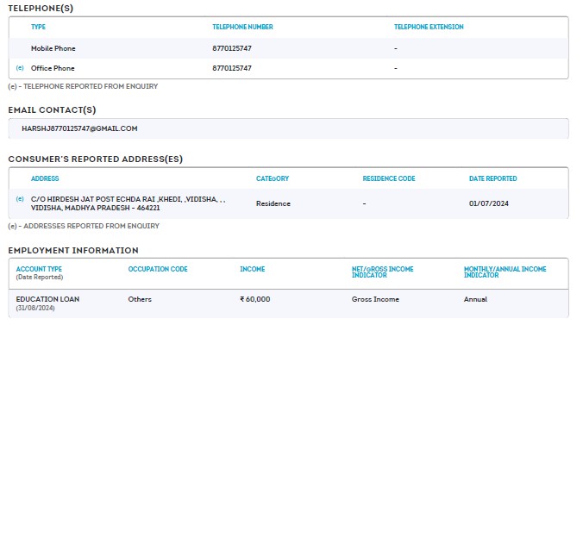This screenshot has width=583, height=537.
Task: Click the EDUCATION LOAN account type
Action: 47,299
